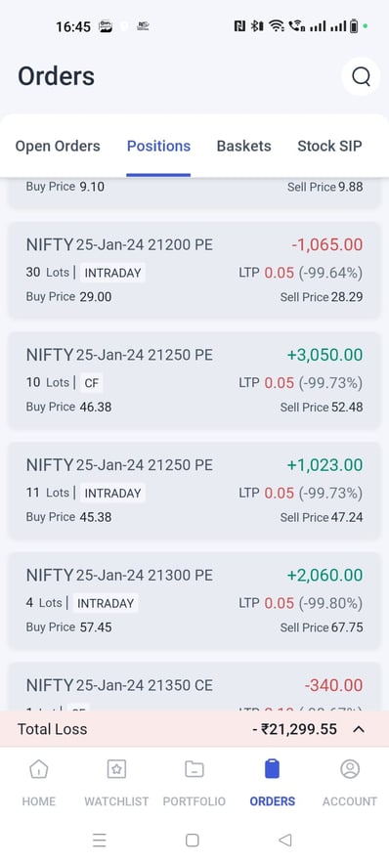Select the Orders clipboard icon
389x864 pixels.
coord(272,768)
